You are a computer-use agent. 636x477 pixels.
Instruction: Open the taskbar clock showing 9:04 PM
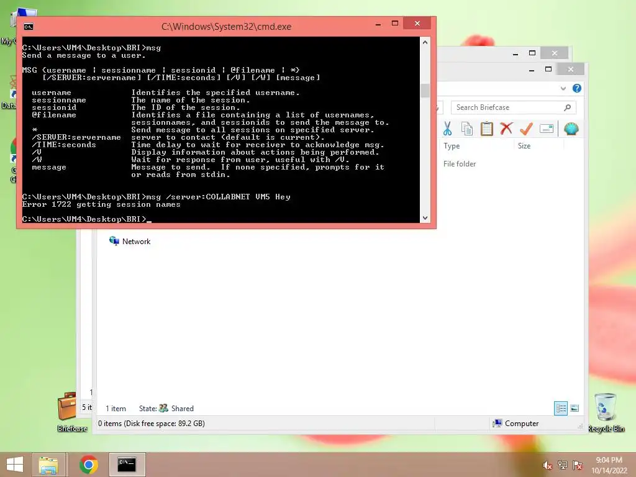click(609, 465)
